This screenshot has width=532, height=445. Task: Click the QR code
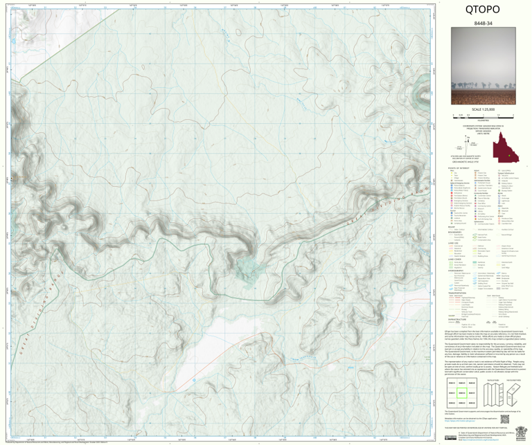tap(504, 419)
